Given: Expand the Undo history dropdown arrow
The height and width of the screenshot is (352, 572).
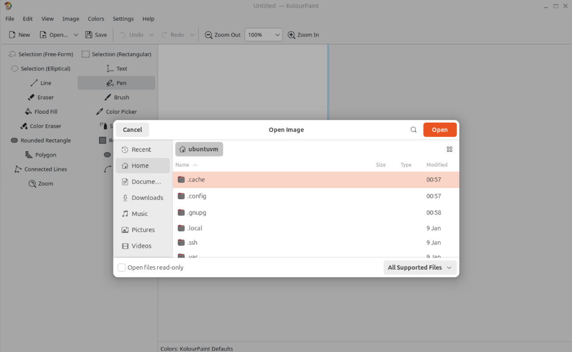Looking at the screenshot, I should point(152,35).
